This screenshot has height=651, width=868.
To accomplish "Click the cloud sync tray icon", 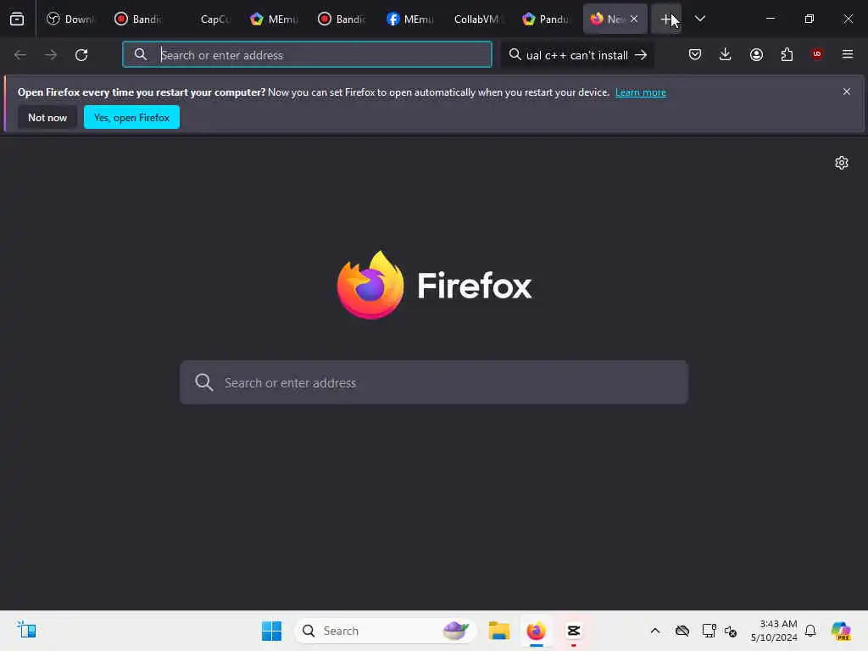I will [682, 631].
